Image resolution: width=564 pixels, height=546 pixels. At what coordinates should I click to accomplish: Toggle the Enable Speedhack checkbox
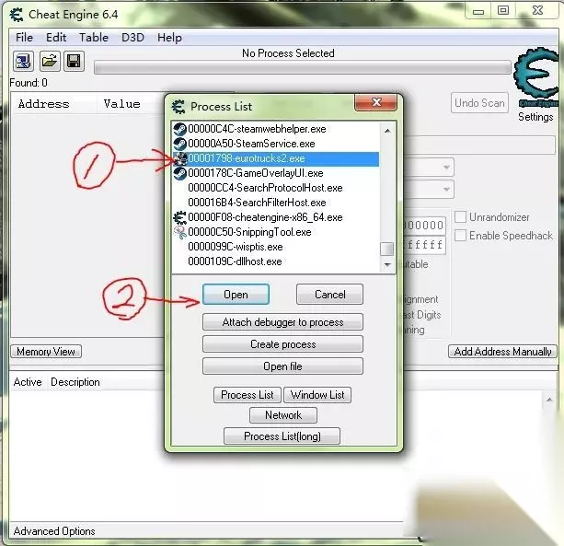[x=460, y=236]
